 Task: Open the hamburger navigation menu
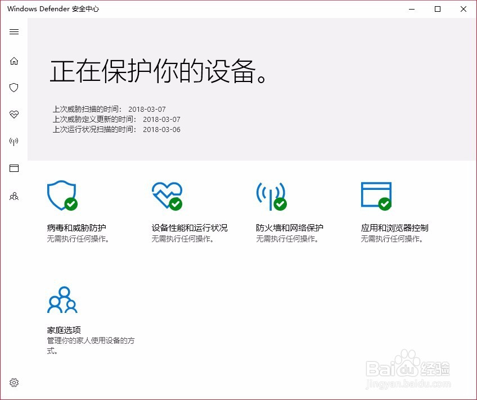14,32
